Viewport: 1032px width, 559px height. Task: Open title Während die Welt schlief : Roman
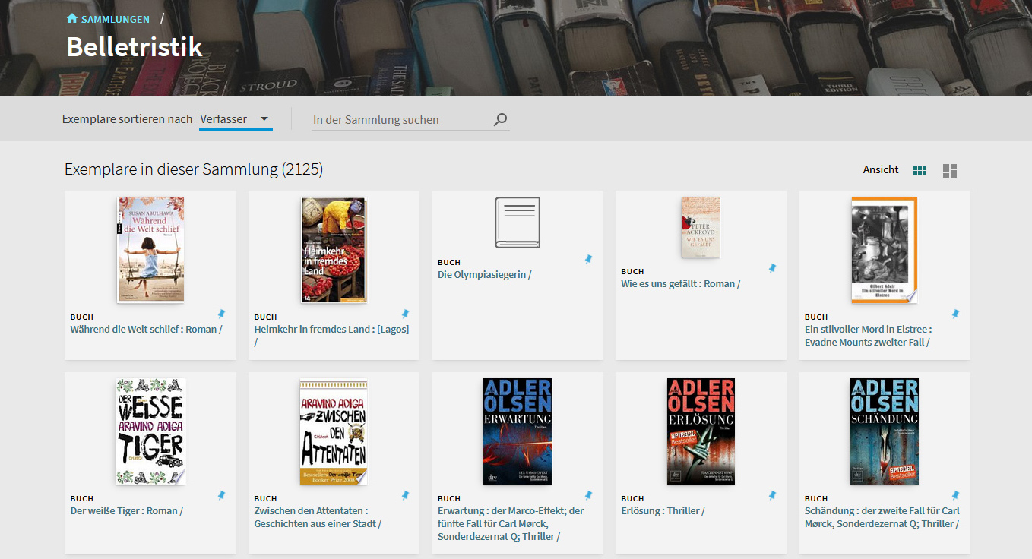pos(146,330)
